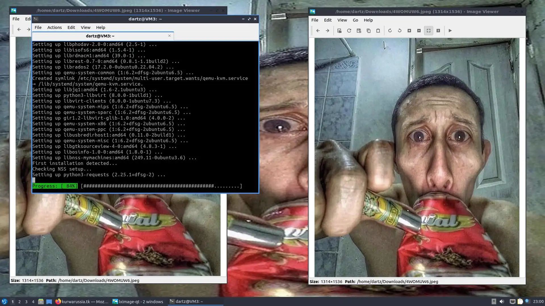Click the Reload File icon
The height and width of the screenshot is (306, 545).
349,31
